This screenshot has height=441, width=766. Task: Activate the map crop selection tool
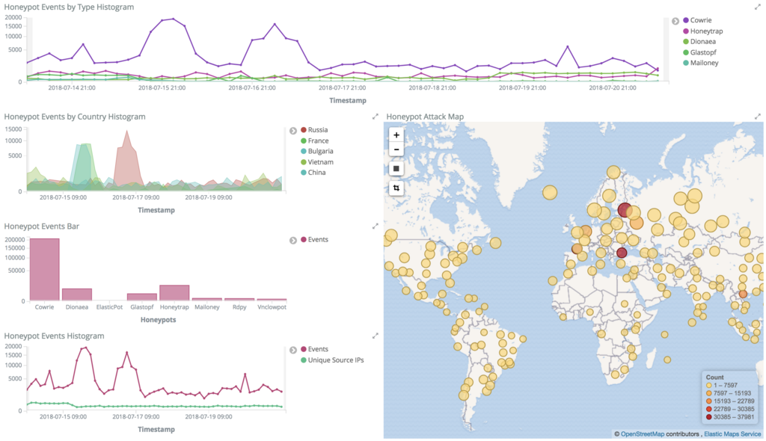pyautogui.click(x=396, y=188)
